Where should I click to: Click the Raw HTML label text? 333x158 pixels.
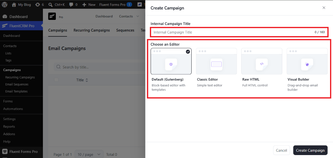251,80
